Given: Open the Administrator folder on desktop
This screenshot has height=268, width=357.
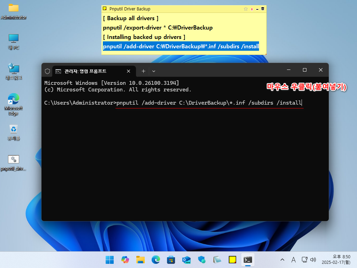Looking at the screenshot, I should 14,11.
